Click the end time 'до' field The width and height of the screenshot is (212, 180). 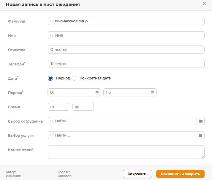[x=83, y=107]
